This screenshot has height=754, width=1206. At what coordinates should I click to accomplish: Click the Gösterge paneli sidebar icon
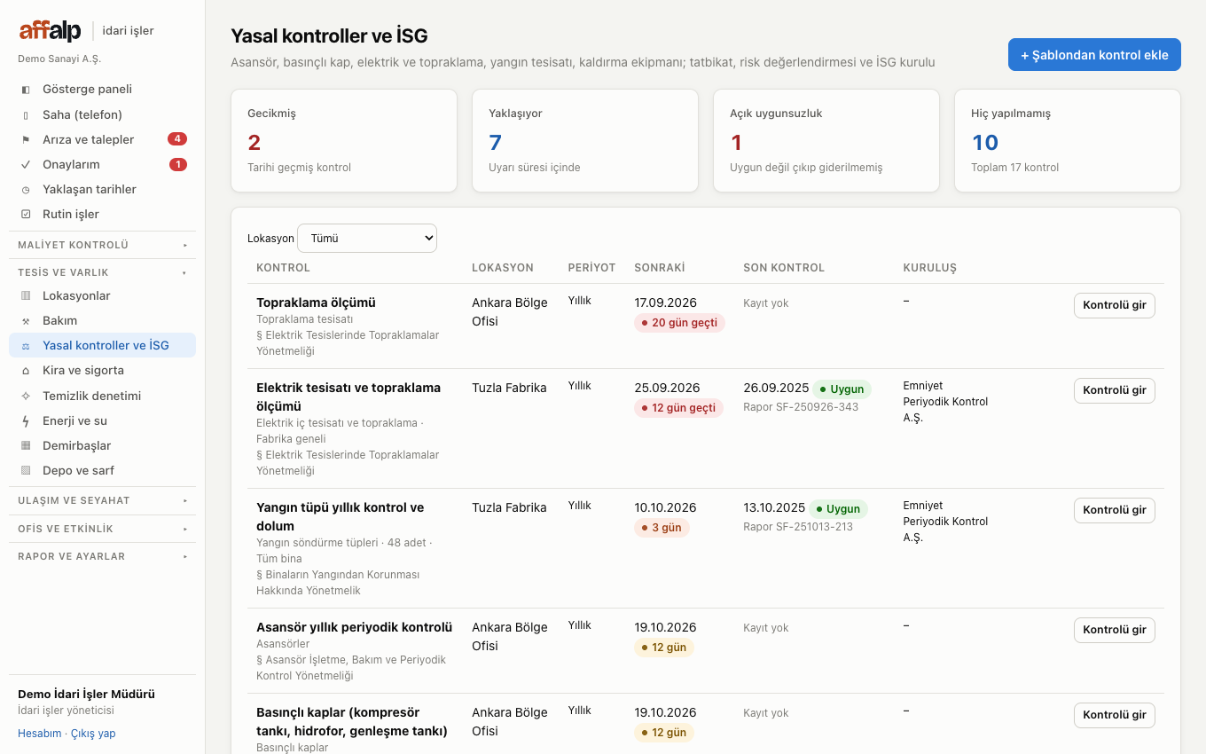pos(26,90)
